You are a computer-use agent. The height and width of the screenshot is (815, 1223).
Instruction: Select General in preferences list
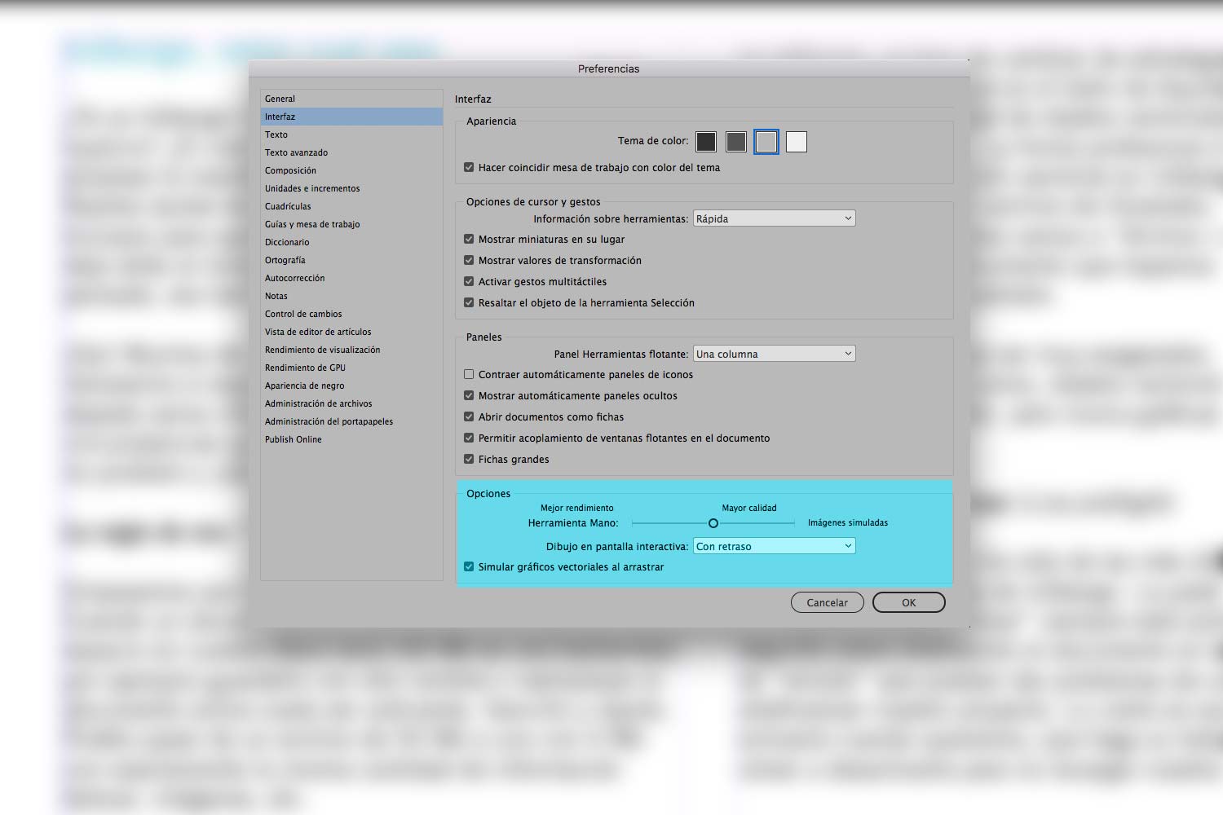(280, 99)
